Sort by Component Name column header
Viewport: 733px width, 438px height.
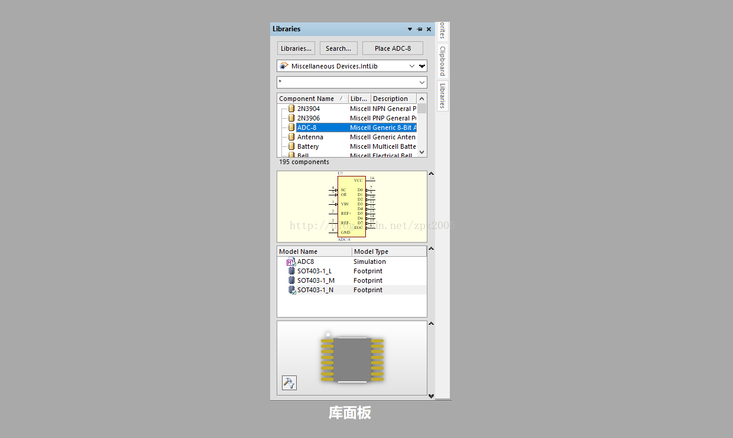pyautogui.click(x=312, y=99)
